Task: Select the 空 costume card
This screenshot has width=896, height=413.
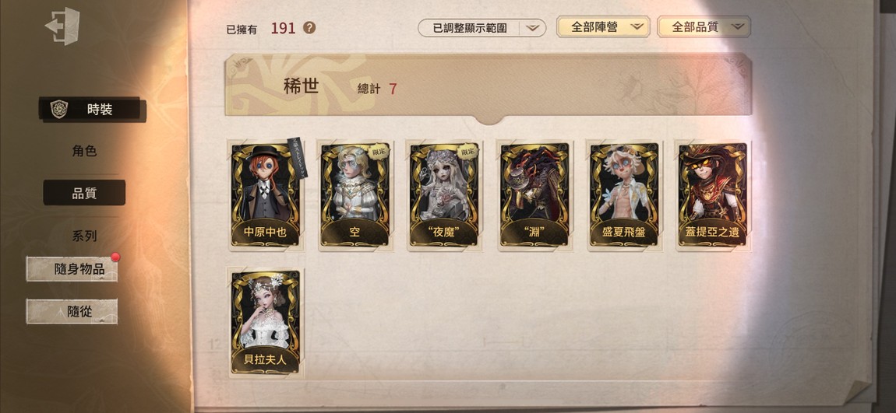Action: coord(355,194)
